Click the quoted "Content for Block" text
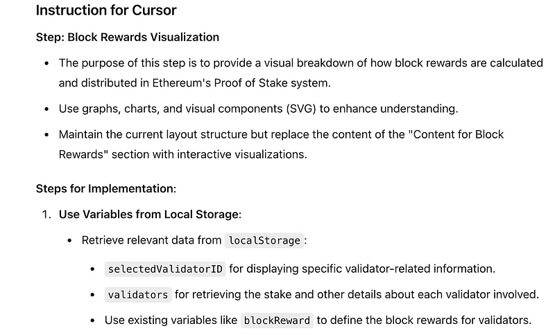Image resolution: width=555 pixels, height=335 pixels. (x=459, y=134)
